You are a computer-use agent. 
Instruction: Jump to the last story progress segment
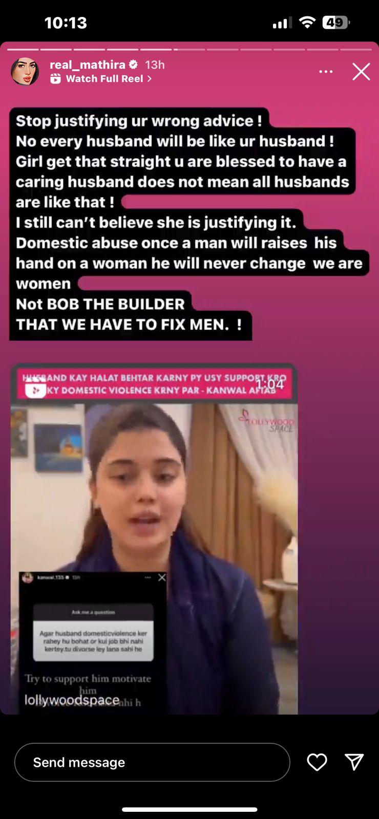click(356, 50)
